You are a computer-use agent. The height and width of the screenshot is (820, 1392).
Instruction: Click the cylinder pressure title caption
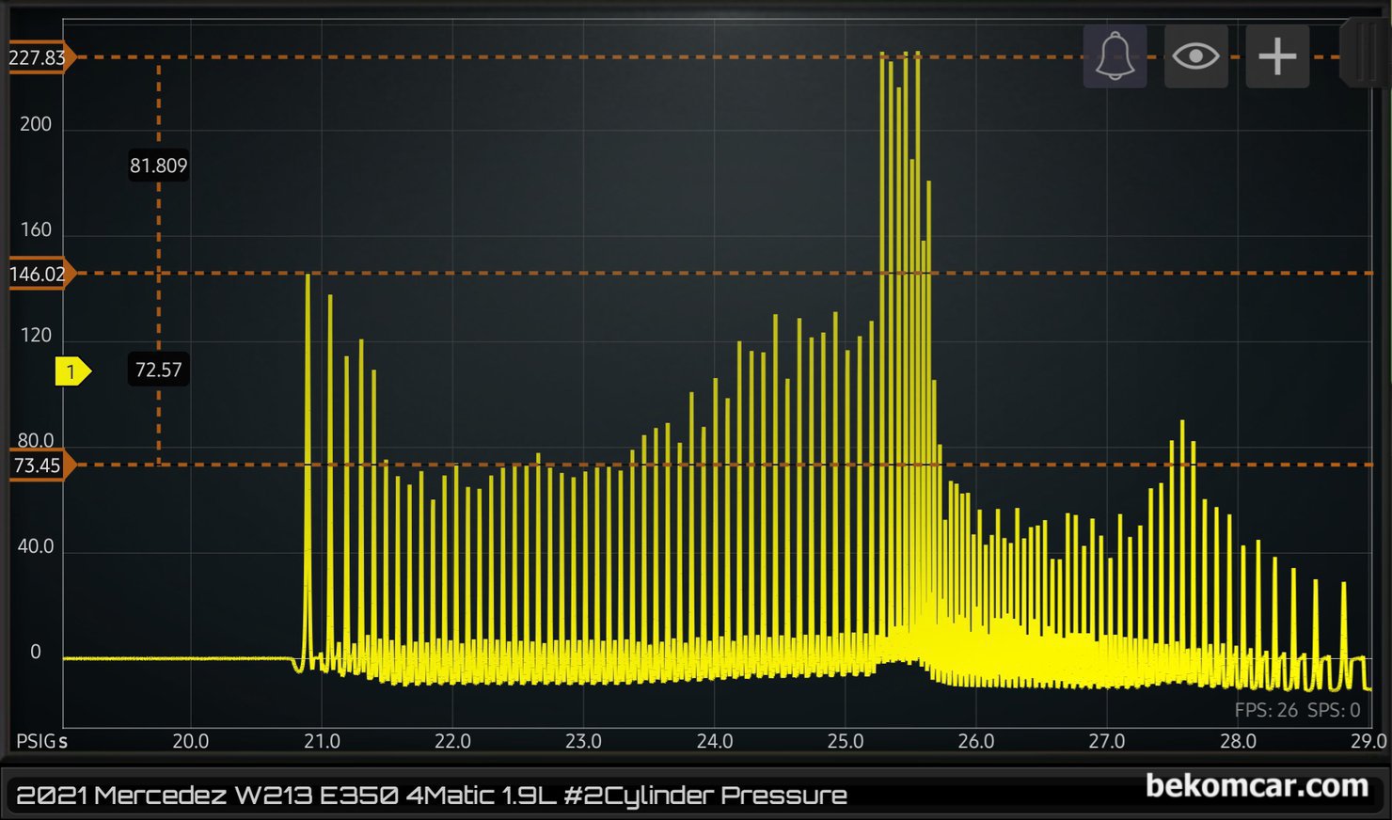(x=432, y=796)
